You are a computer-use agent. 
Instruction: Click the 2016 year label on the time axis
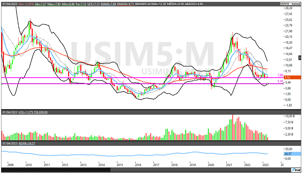pos(138,165)
